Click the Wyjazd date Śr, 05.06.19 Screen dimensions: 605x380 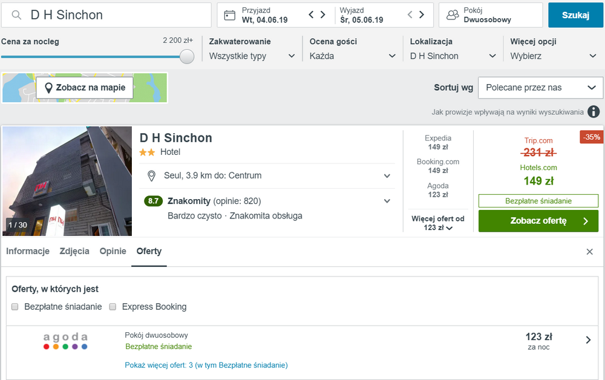click(362, 20)
